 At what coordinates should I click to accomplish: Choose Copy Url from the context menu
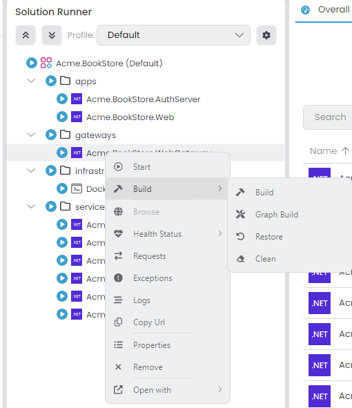coord(168,322)
